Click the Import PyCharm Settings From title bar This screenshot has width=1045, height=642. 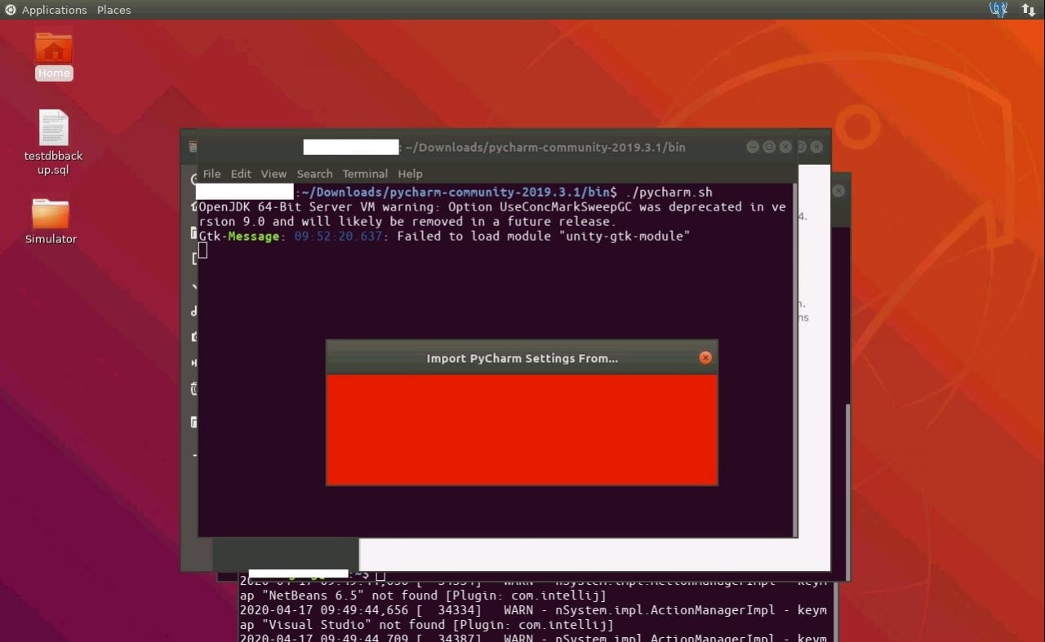(522, 358)
